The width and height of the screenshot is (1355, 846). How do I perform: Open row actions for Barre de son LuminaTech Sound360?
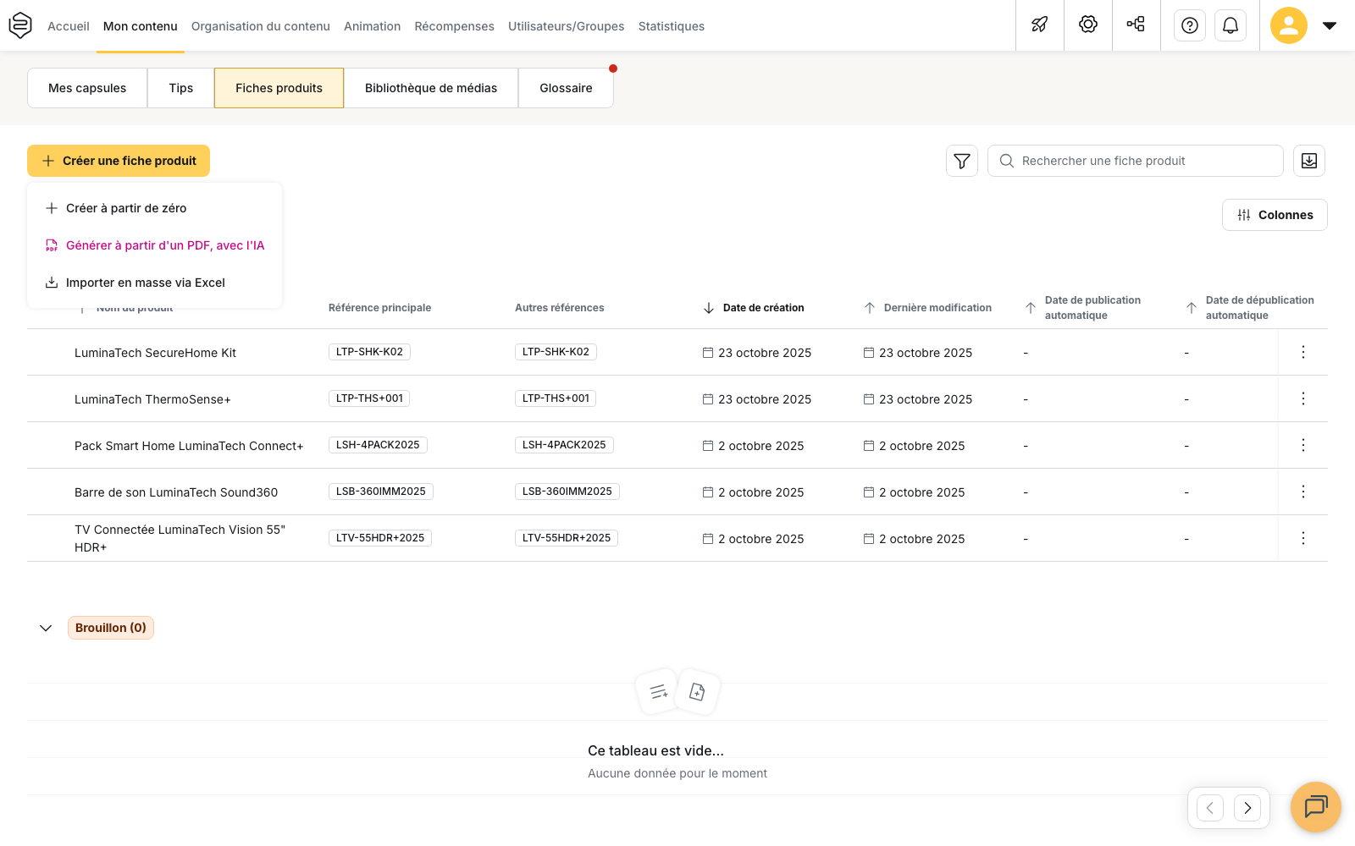click(1303, 492)
